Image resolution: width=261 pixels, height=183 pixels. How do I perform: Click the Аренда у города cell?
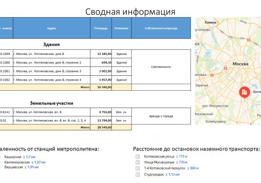(161, 116)
